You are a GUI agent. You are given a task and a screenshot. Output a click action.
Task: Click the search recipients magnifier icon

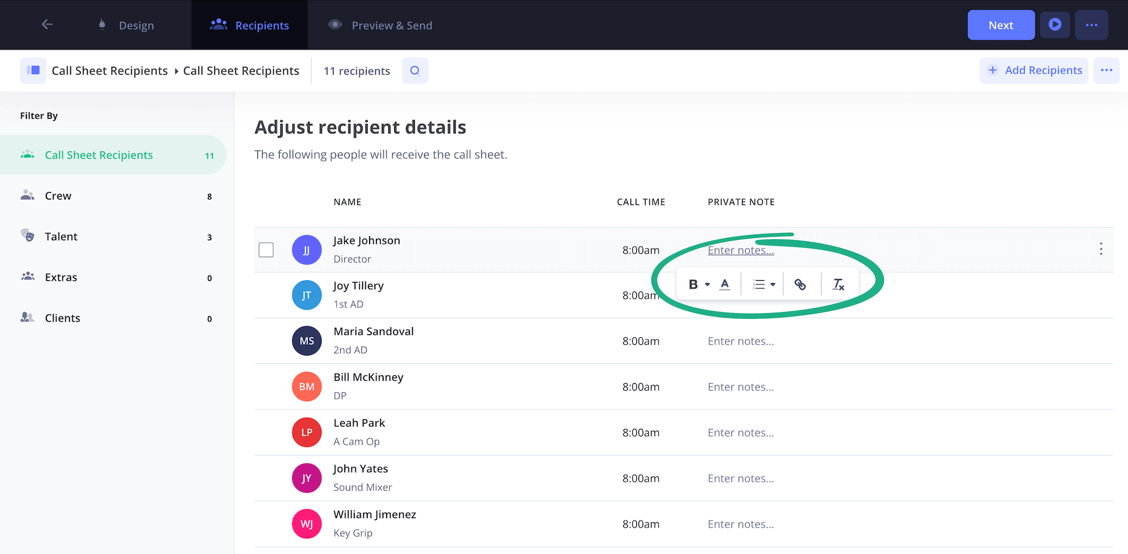(x=415, y=70)
